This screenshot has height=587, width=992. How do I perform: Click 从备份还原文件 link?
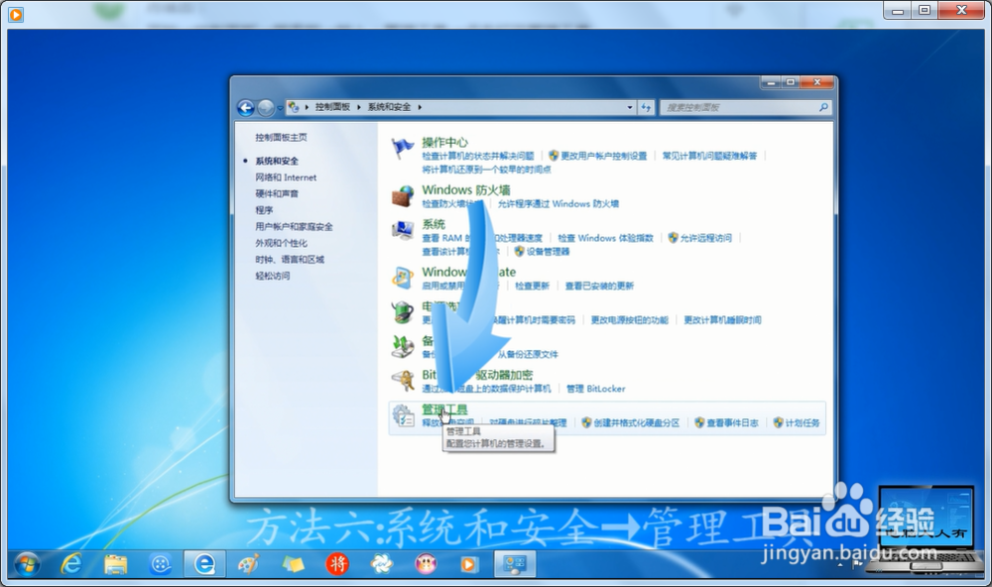tap(528, 354)
